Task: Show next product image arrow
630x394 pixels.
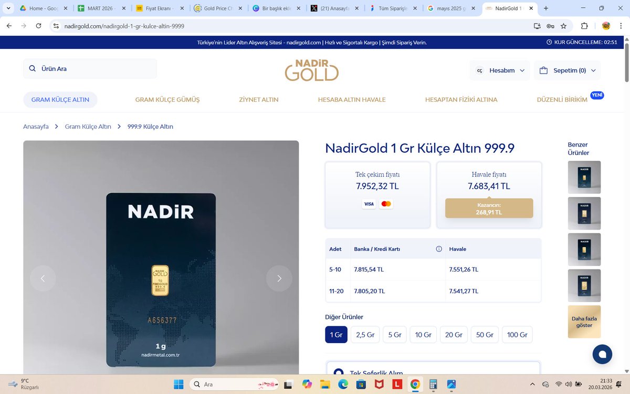Action: [x=279, y=278]
